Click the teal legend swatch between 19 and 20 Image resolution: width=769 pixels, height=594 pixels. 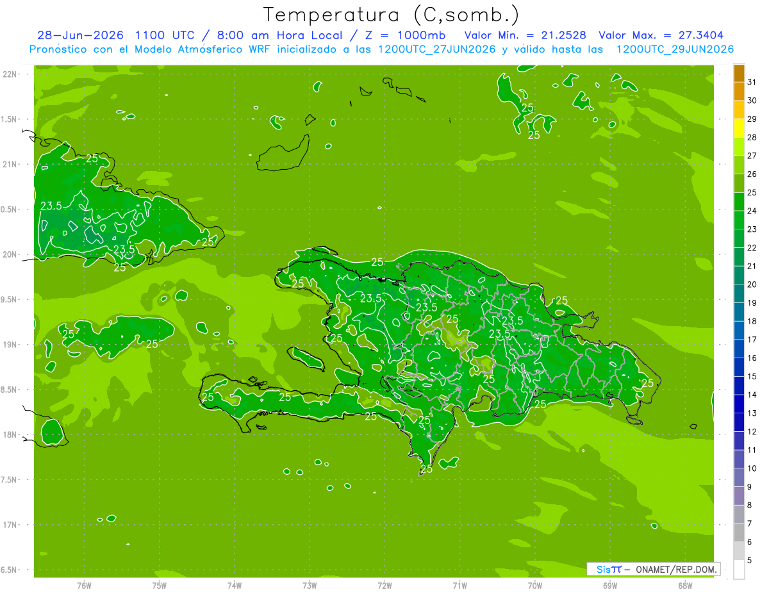(x=739, y=293)
